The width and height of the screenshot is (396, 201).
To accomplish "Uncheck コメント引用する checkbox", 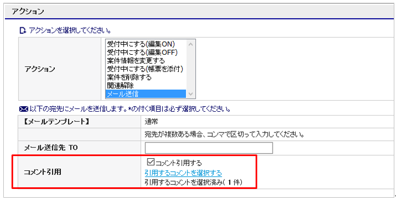I will coord(150,162).
